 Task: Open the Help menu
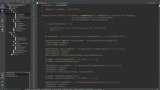coord(33,1)
